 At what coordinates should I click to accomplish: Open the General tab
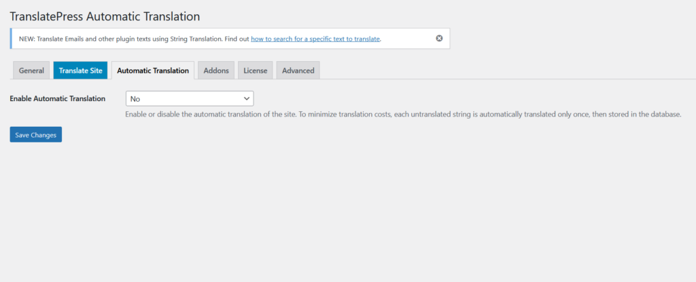[x=31, y=70]
